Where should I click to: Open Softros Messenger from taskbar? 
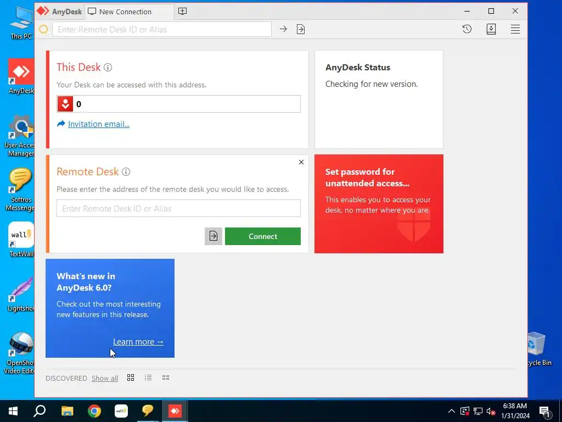pyautogui.click(x=148, y=411)
